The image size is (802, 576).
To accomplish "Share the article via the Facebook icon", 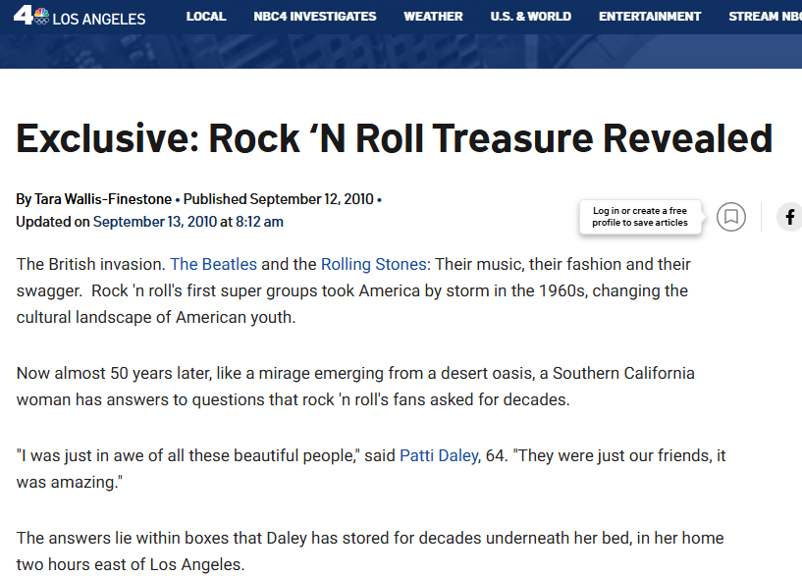I will (790, 217).
